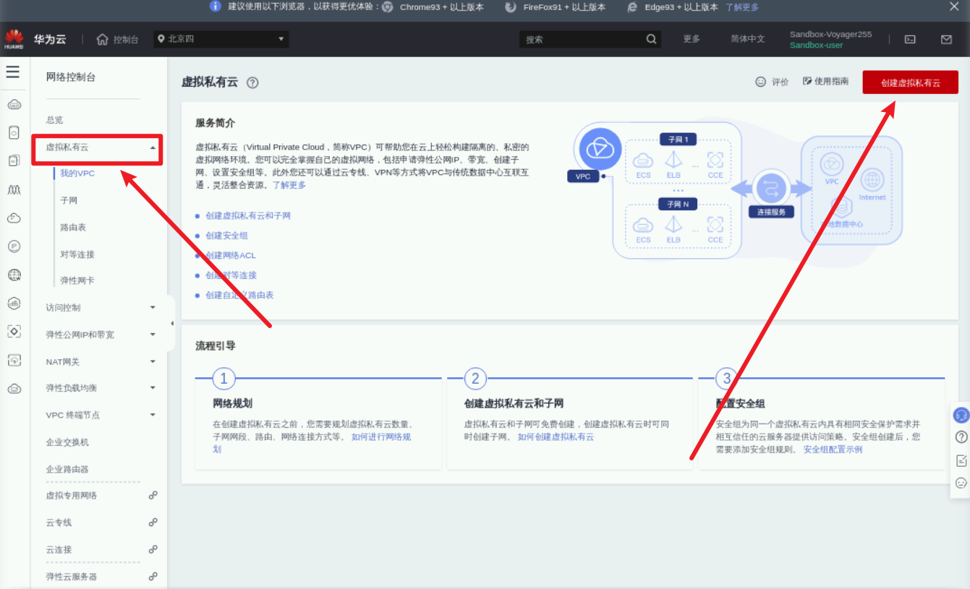This screenshot has height=589, width=970.
Task: Open the hamburger service list menu
Action: point(12,72)
